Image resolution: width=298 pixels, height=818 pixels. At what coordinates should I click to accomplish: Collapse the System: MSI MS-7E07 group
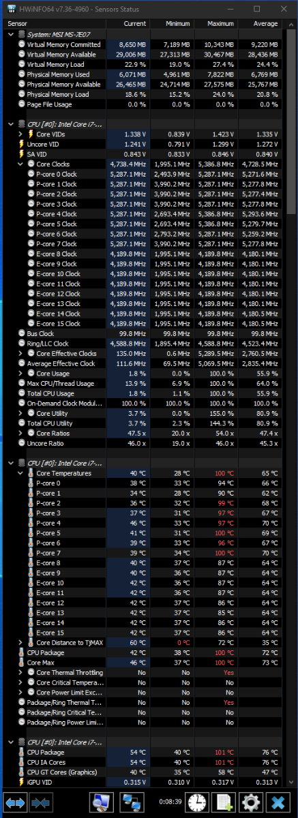(10, 34)
